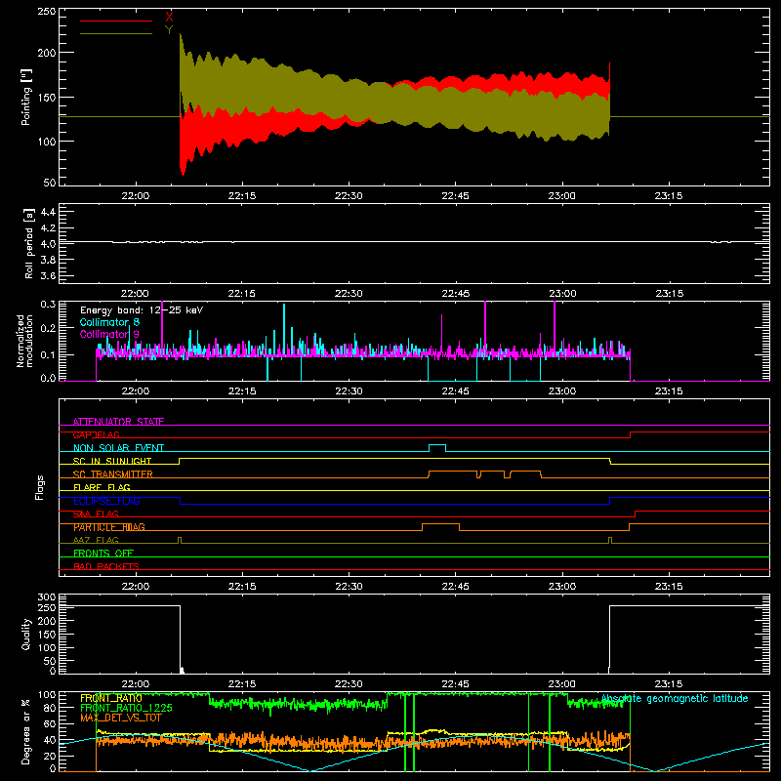Click the olive Y legend line in Pointing plot

116,33
